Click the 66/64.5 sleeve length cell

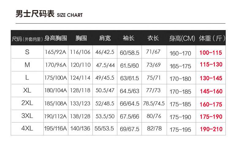click(129, 104)
